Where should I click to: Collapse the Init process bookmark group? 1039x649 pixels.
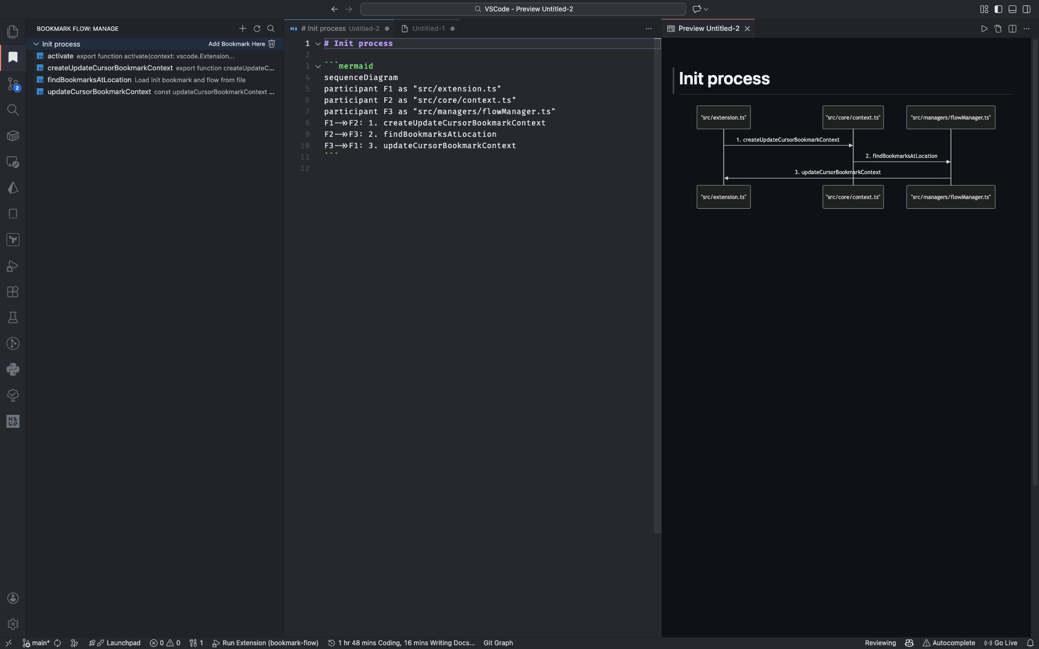36,44
